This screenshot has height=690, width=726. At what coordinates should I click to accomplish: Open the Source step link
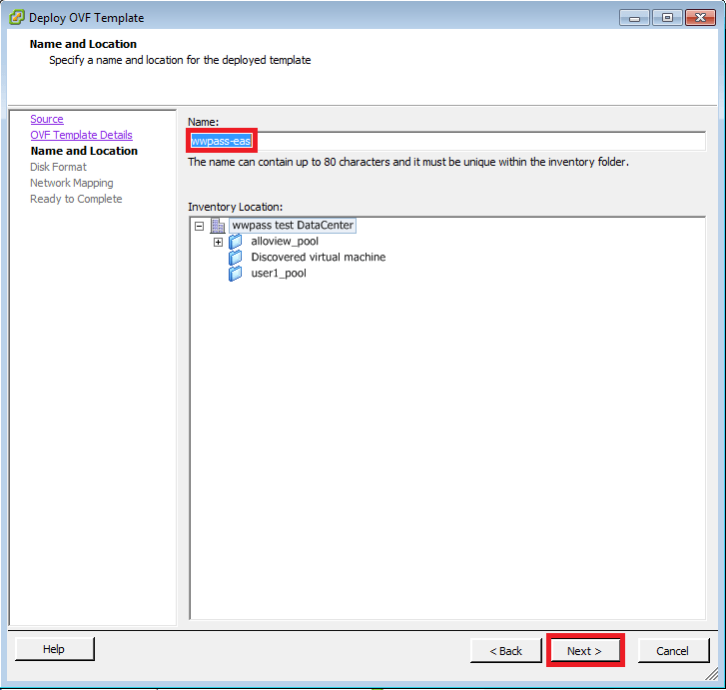[x=47, y=119]
